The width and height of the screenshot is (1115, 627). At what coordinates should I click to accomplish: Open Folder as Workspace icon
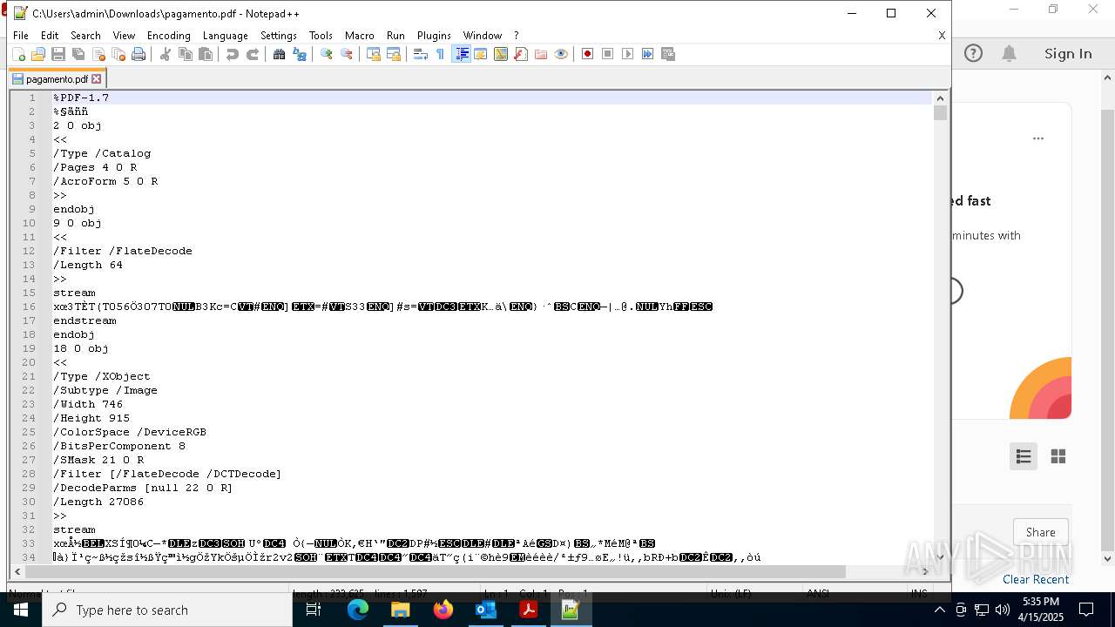pos(541,54)
